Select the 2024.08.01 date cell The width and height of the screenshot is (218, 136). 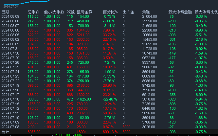point(10,44)
